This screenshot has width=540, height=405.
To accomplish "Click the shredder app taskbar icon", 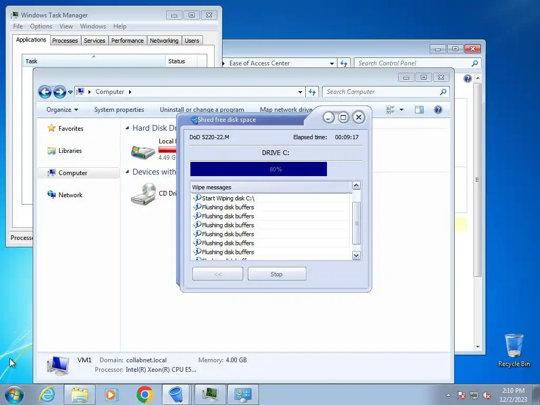I will [x=177, y=394].
